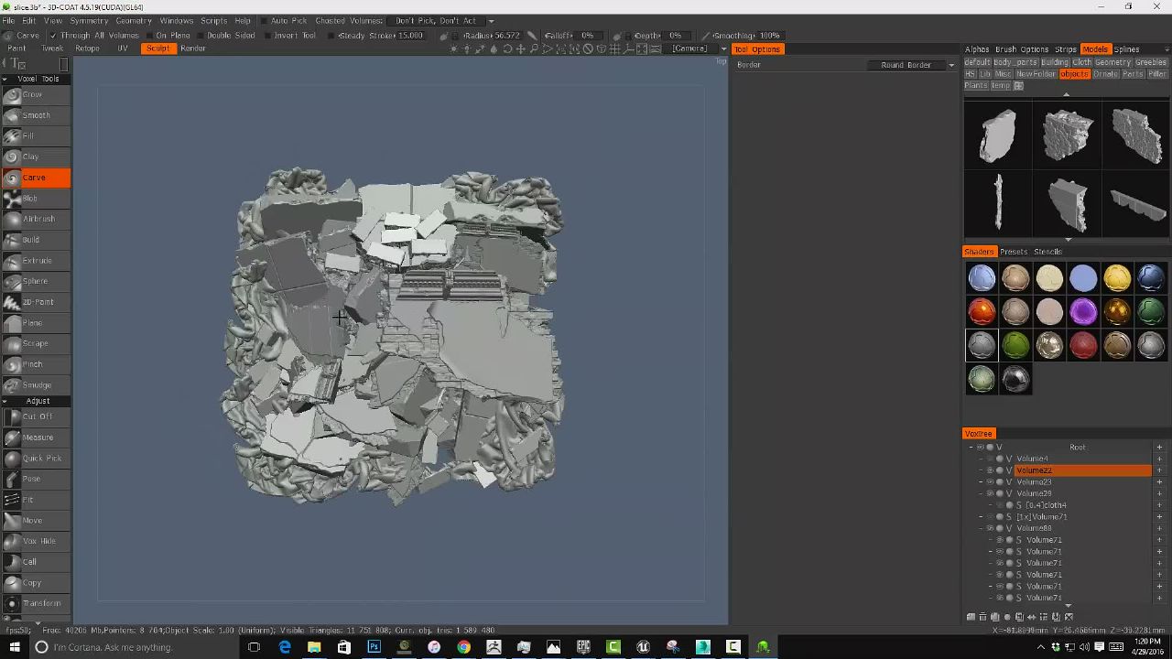Image resolution: width=1172 pixels, height=659 pixels.
Task: Open Photoshop from the Windows taskbar
Action: (x=374, y=647)
